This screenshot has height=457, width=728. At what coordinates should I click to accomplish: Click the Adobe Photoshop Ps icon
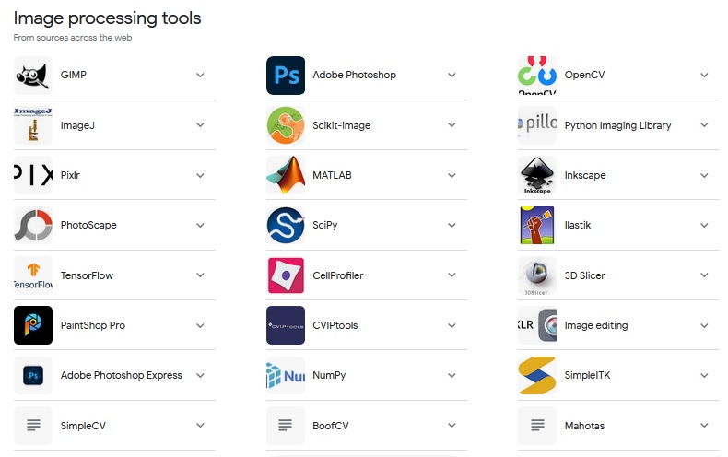pos(286,76)
